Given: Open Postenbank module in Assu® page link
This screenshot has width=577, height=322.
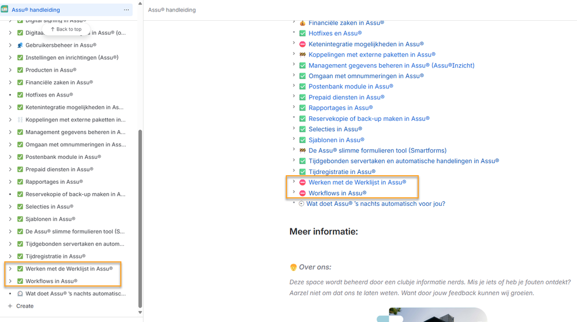Looking at the screenshot, I should coord(351,87).
